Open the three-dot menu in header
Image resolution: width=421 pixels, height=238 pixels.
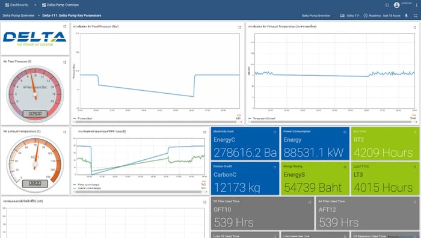(416, 5)
